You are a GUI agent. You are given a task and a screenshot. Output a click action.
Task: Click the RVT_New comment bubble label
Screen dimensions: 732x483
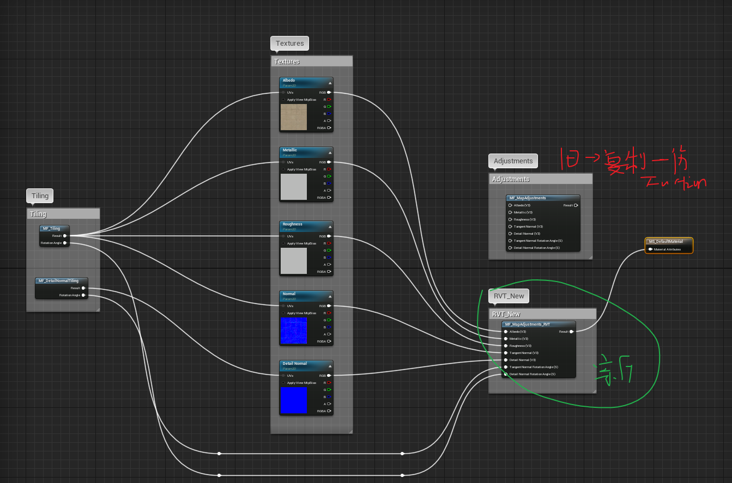click(x=509, y=296)
